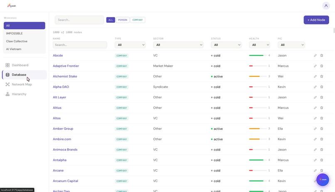The height and width of the screenshot is (192, 335).
Task: Select the IMPOSSIBLE workspace
Action: 25,34
